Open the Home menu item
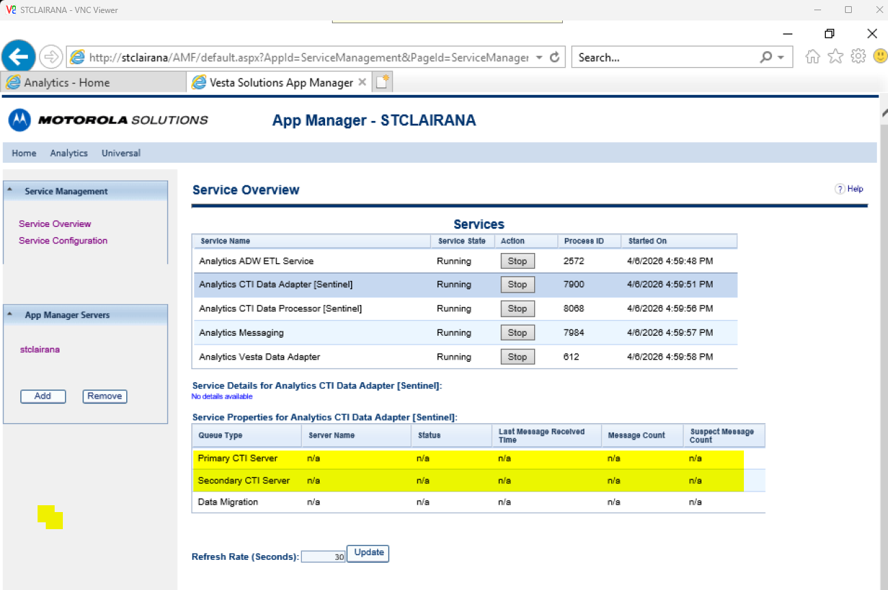This screenshot has height=590, width=888. pyautogui.click(x=24, y=153)
